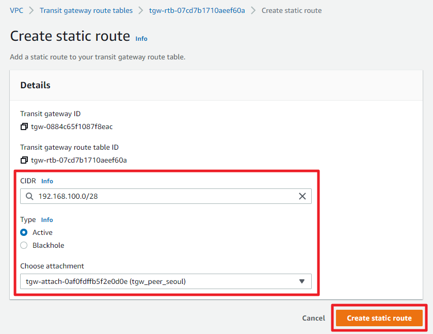The width and height of the screenshot is (433, 334).
Task: Copy the Transit gateway route table ID
Action: 24,160
